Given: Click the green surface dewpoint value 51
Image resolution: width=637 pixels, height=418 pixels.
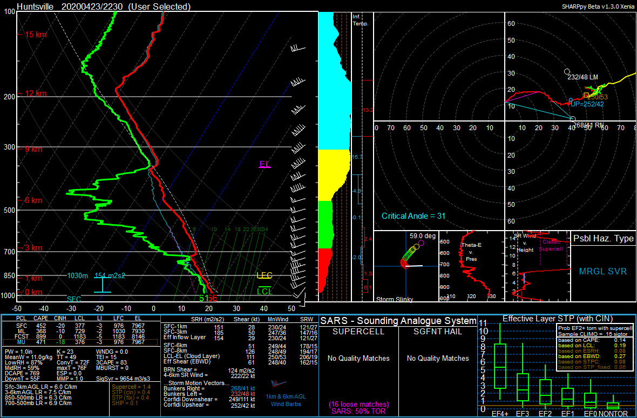Looking at the screenshot, I should (x=204, y=299).
